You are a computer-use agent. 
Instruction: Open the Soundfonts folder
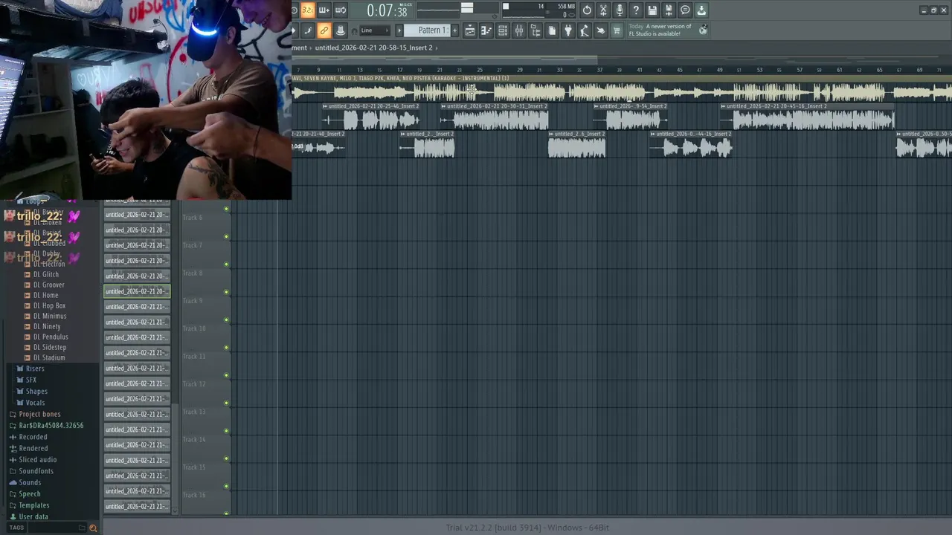point(36,471)
